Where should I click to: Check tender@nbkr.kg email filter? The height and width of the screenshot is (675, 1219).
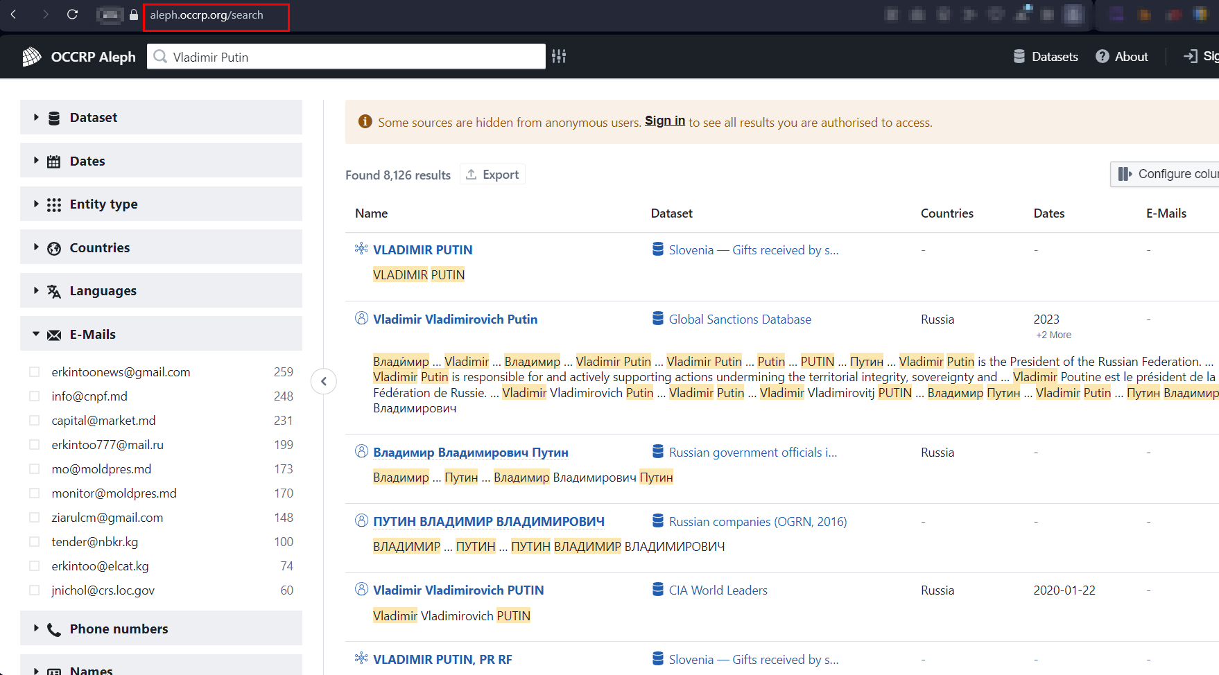pyautogui.click(x=35, y=542)
